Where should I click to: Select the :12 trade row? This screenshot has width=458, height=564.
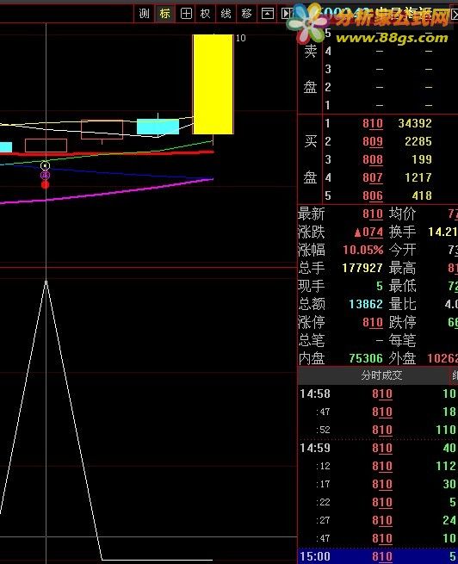378,466
